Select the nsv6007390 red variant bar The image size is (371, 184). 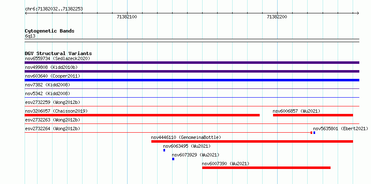coord(266,168)
